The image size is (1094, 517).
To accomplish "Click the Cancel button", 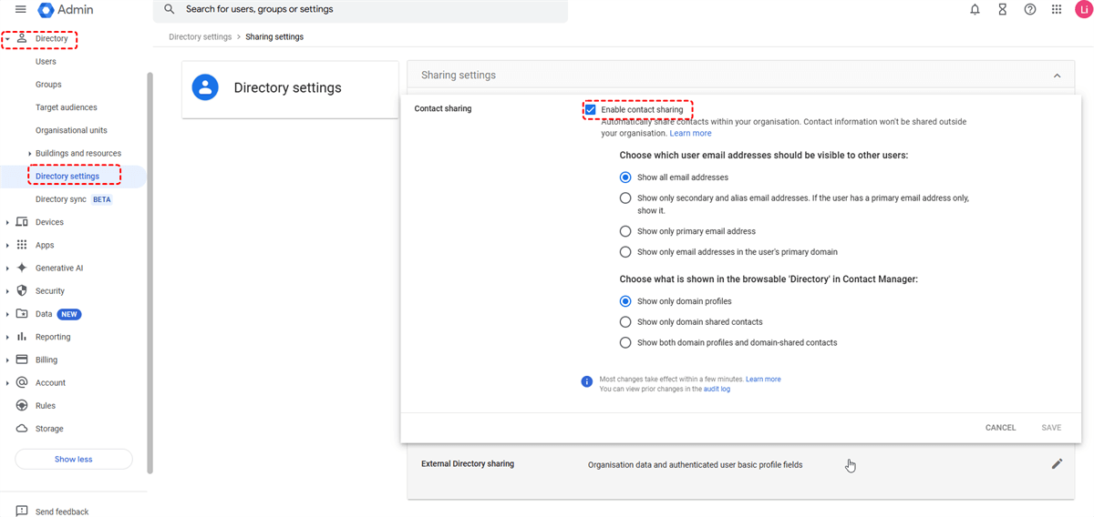I will tap(1000, 428).
